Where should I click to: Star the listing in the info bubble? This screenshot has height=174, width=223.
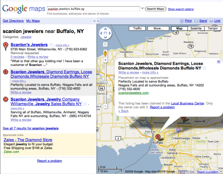[x=205, y=68]
